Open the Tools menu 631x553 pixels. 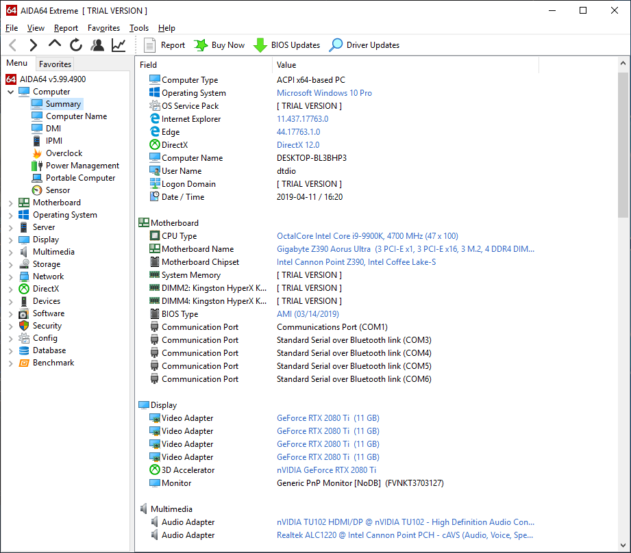[139, 28]
